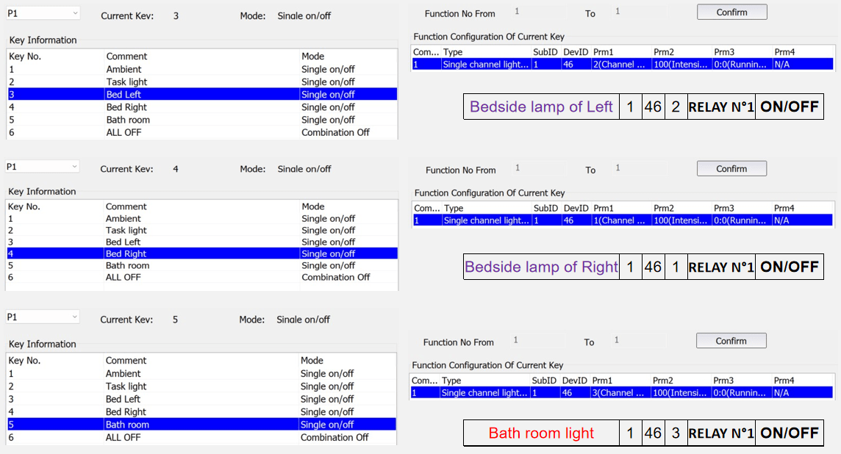Click the Bedside lamp of Left label cell
This screenshot has height=454, width=841.
pos(541,107)
